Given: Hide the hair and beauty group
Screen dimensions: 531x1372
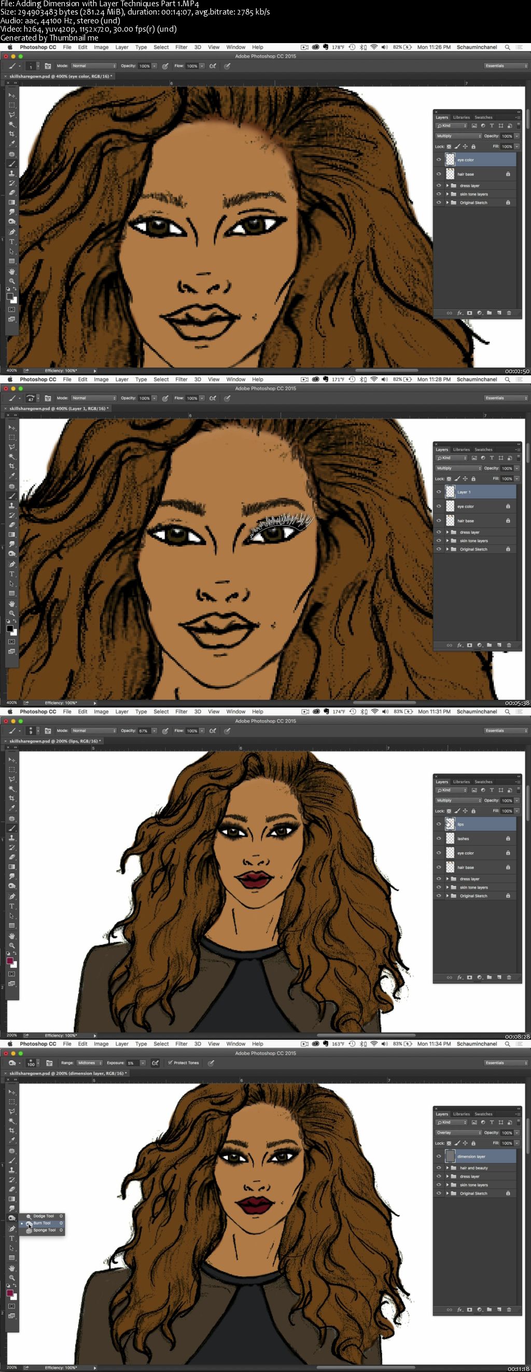Looking at the screenshot, I should [439, 1168].
